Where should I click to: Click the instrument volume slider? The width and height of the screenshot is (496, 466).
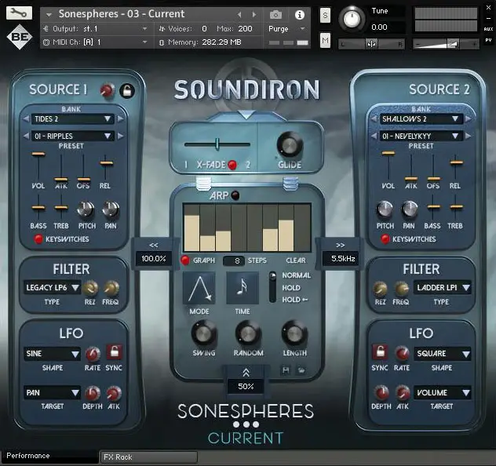pyautogui.click(x=446, y=44)
